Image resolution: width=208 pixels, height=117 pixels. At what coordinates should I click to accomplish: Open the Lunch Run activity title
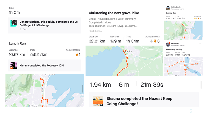(x=17, y=43)
